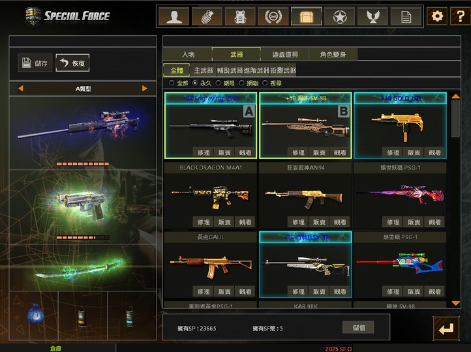Viewport: 471px width, 352px height.
Task: Click the 倉庫 label at bottom
Action: tap(55, 348)
